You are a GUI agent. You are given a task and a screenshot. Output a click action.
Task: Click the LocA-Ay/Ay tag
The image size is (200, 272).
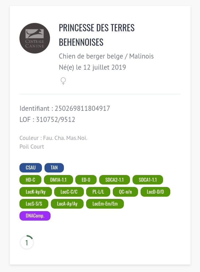tap(67, 204)
